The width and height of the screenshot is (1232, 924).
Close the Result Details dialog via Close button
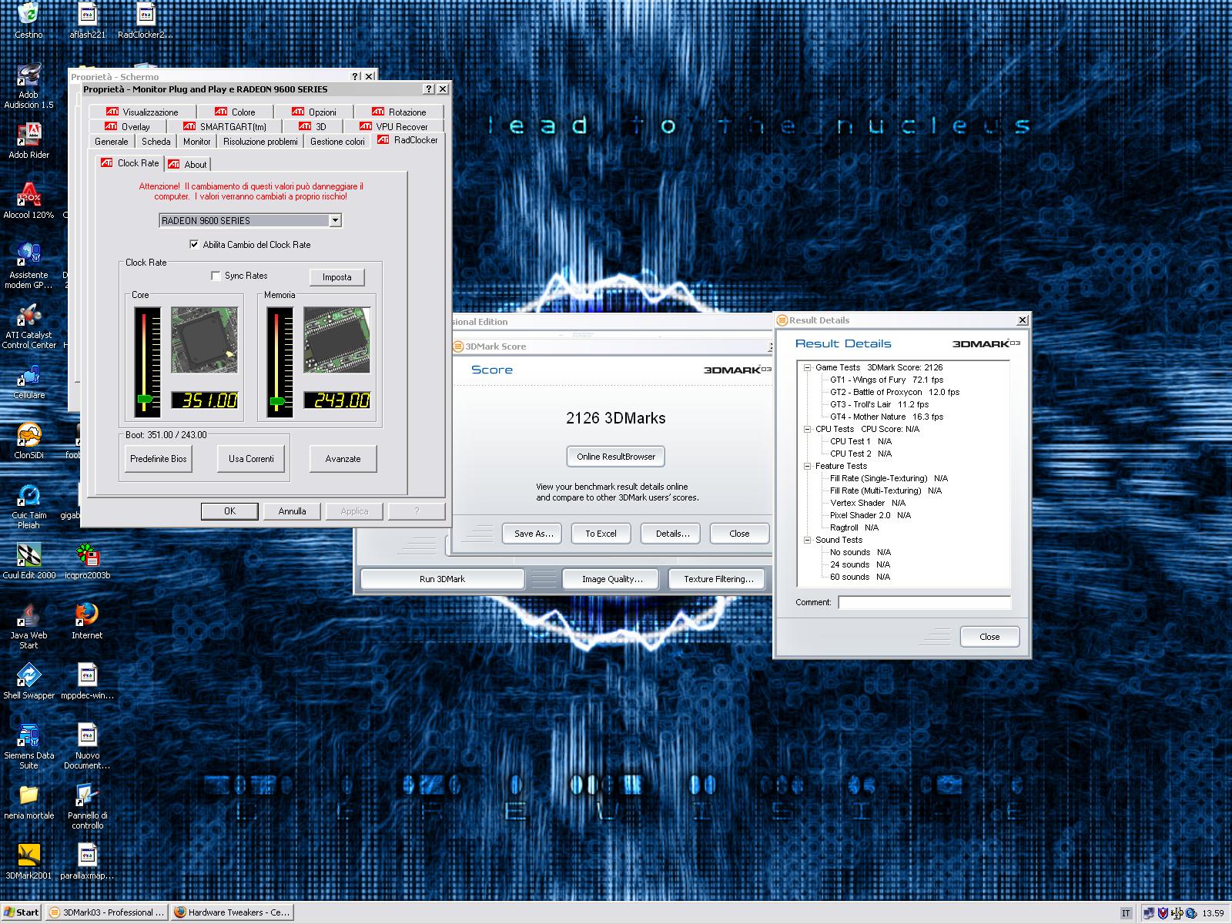(x=989, y=637)
